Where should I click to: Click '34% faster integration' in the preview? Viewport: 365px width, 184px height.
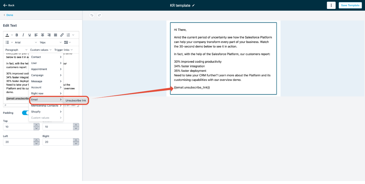[189, 66]
